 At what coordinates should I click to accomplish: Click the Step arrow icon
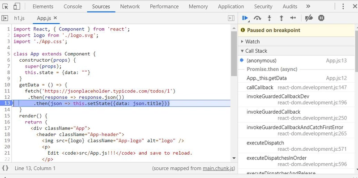[293, 18]
